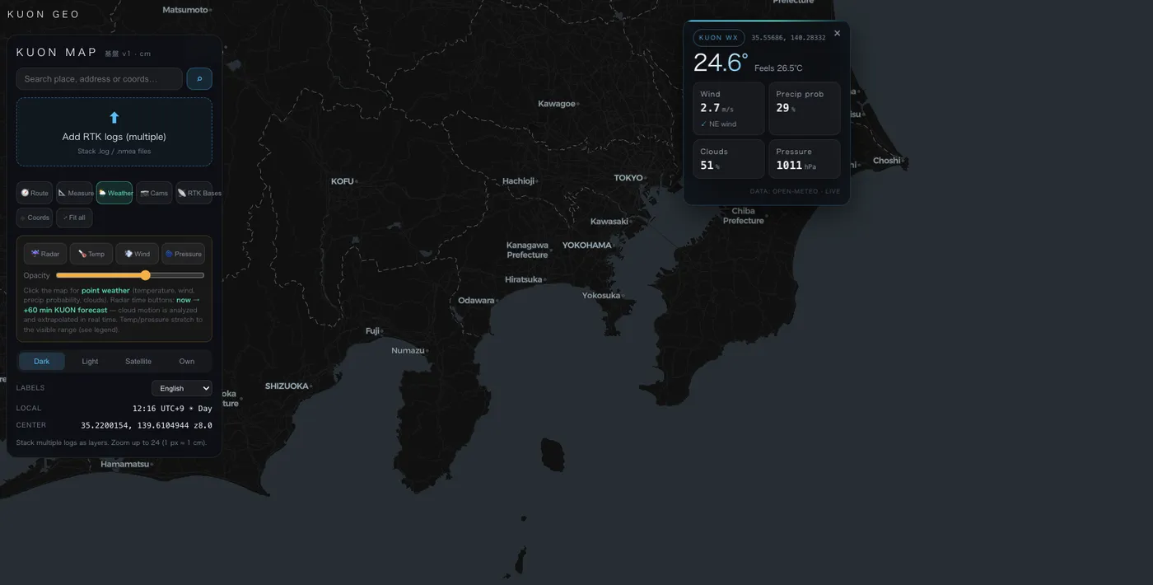Click the Matsumoto map label
The height and width of the screenshot is (585, 1153).
click(185, 10)
